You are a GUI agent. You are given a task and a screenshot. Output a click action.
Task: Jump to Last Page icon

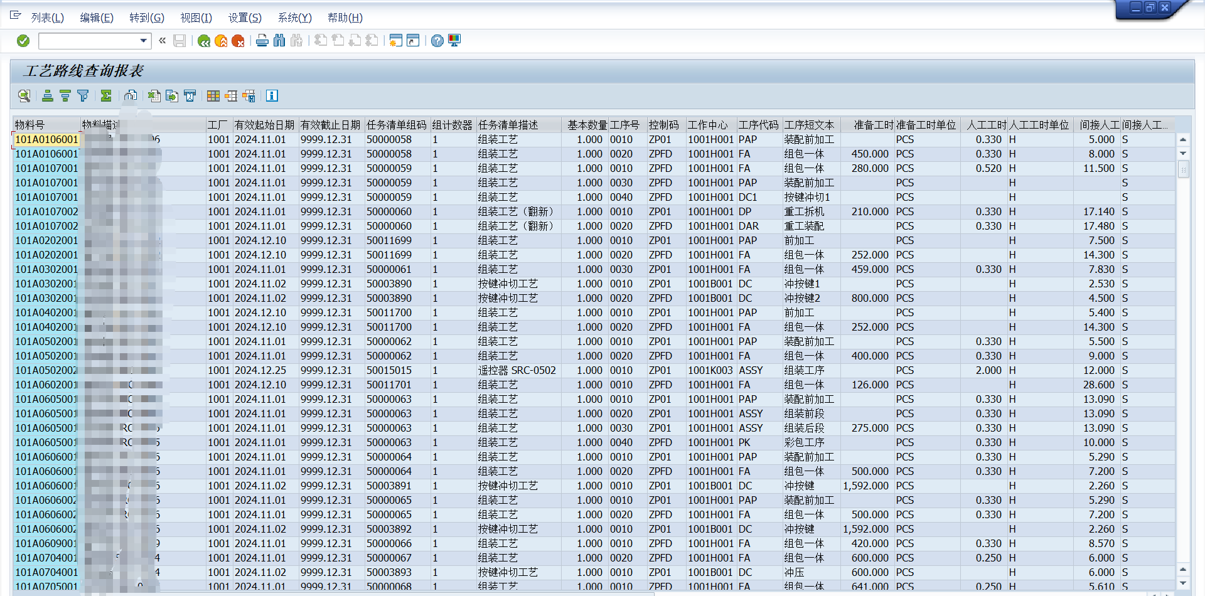click(x=372, y=41)
